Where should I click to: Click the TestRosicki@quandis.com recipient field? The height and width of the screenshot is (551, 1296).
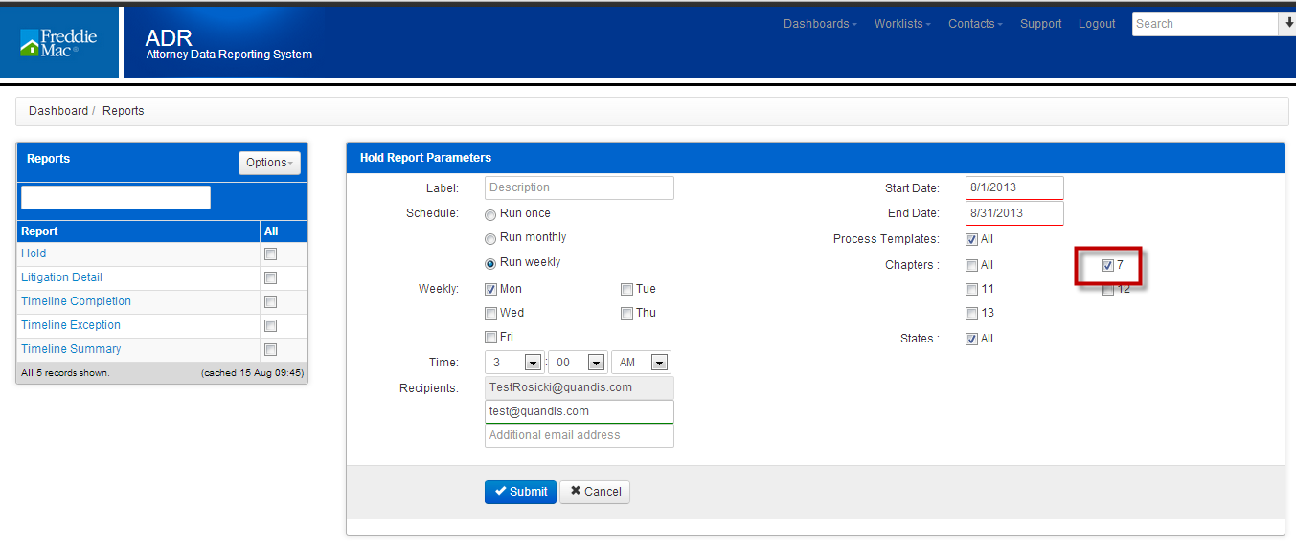[580, 387]
